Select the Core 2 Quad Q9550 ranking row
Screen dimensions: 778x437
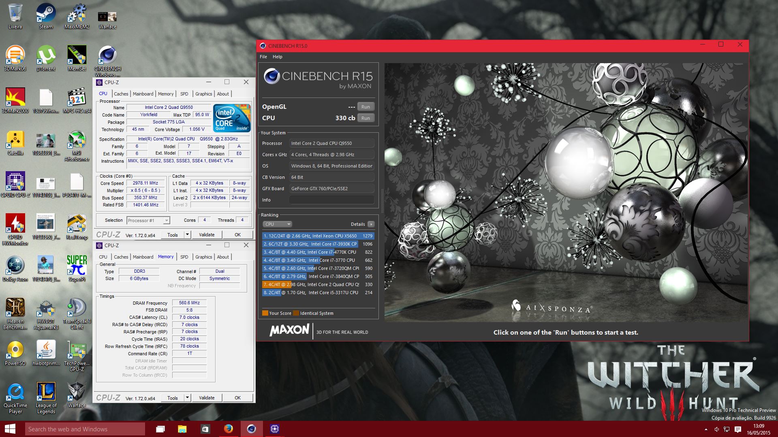(x=318, y=284)
